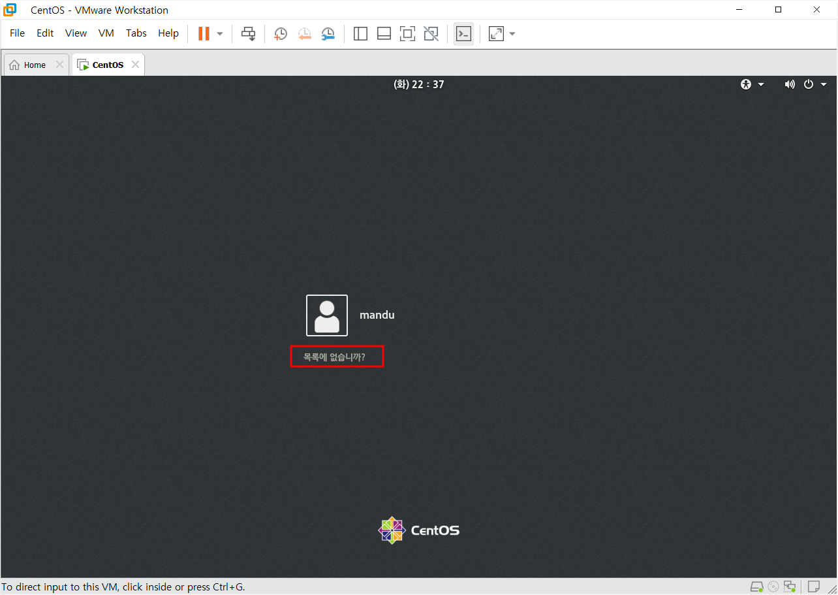The height and width of the screenshot is (595, 838).
Task: Open the File menu
Action: coord(17,33)
